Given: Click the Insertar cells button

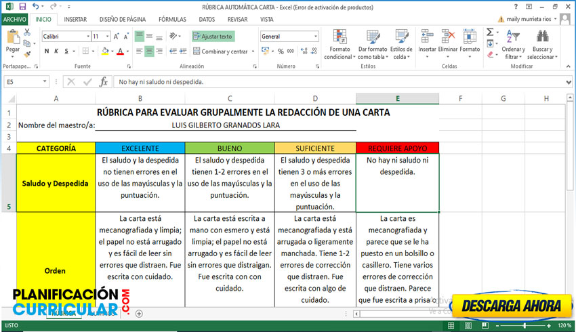Looking at the screenshot, I should tap(427, 44).
